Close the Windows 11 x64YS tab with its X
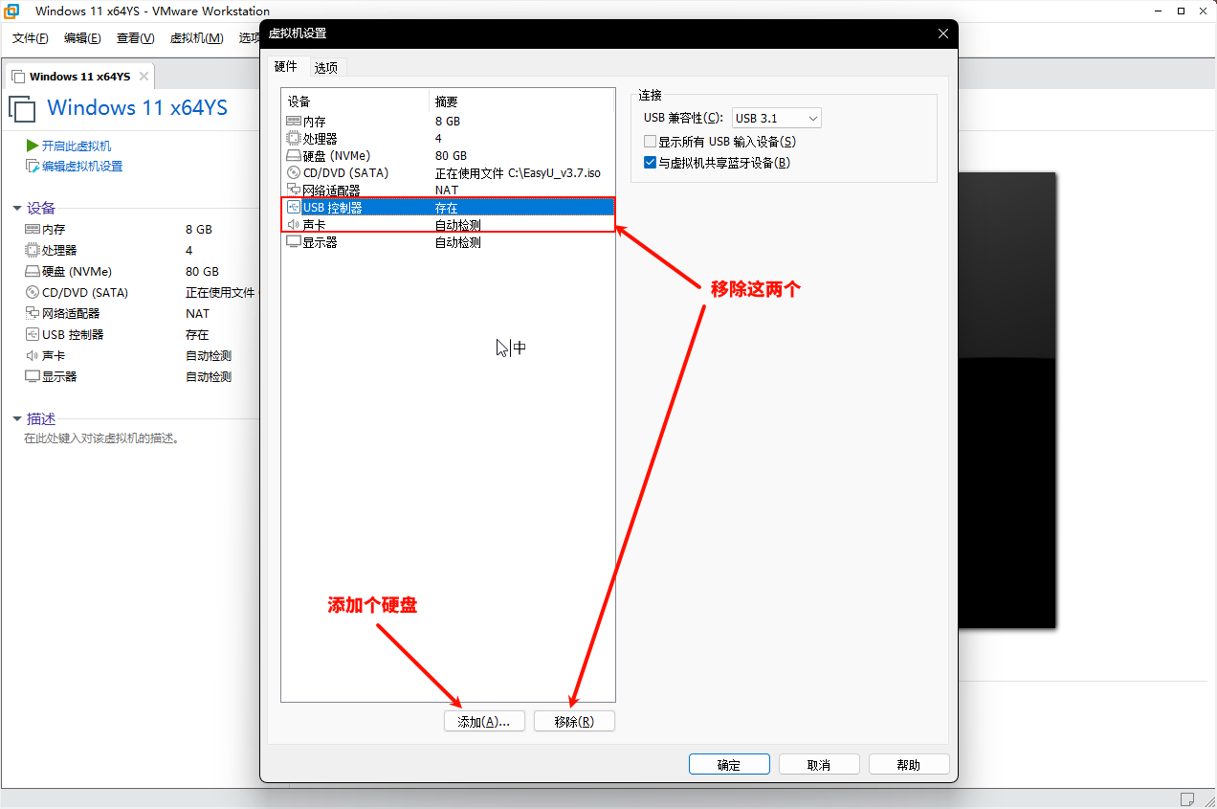 click(x=144, y=76)
